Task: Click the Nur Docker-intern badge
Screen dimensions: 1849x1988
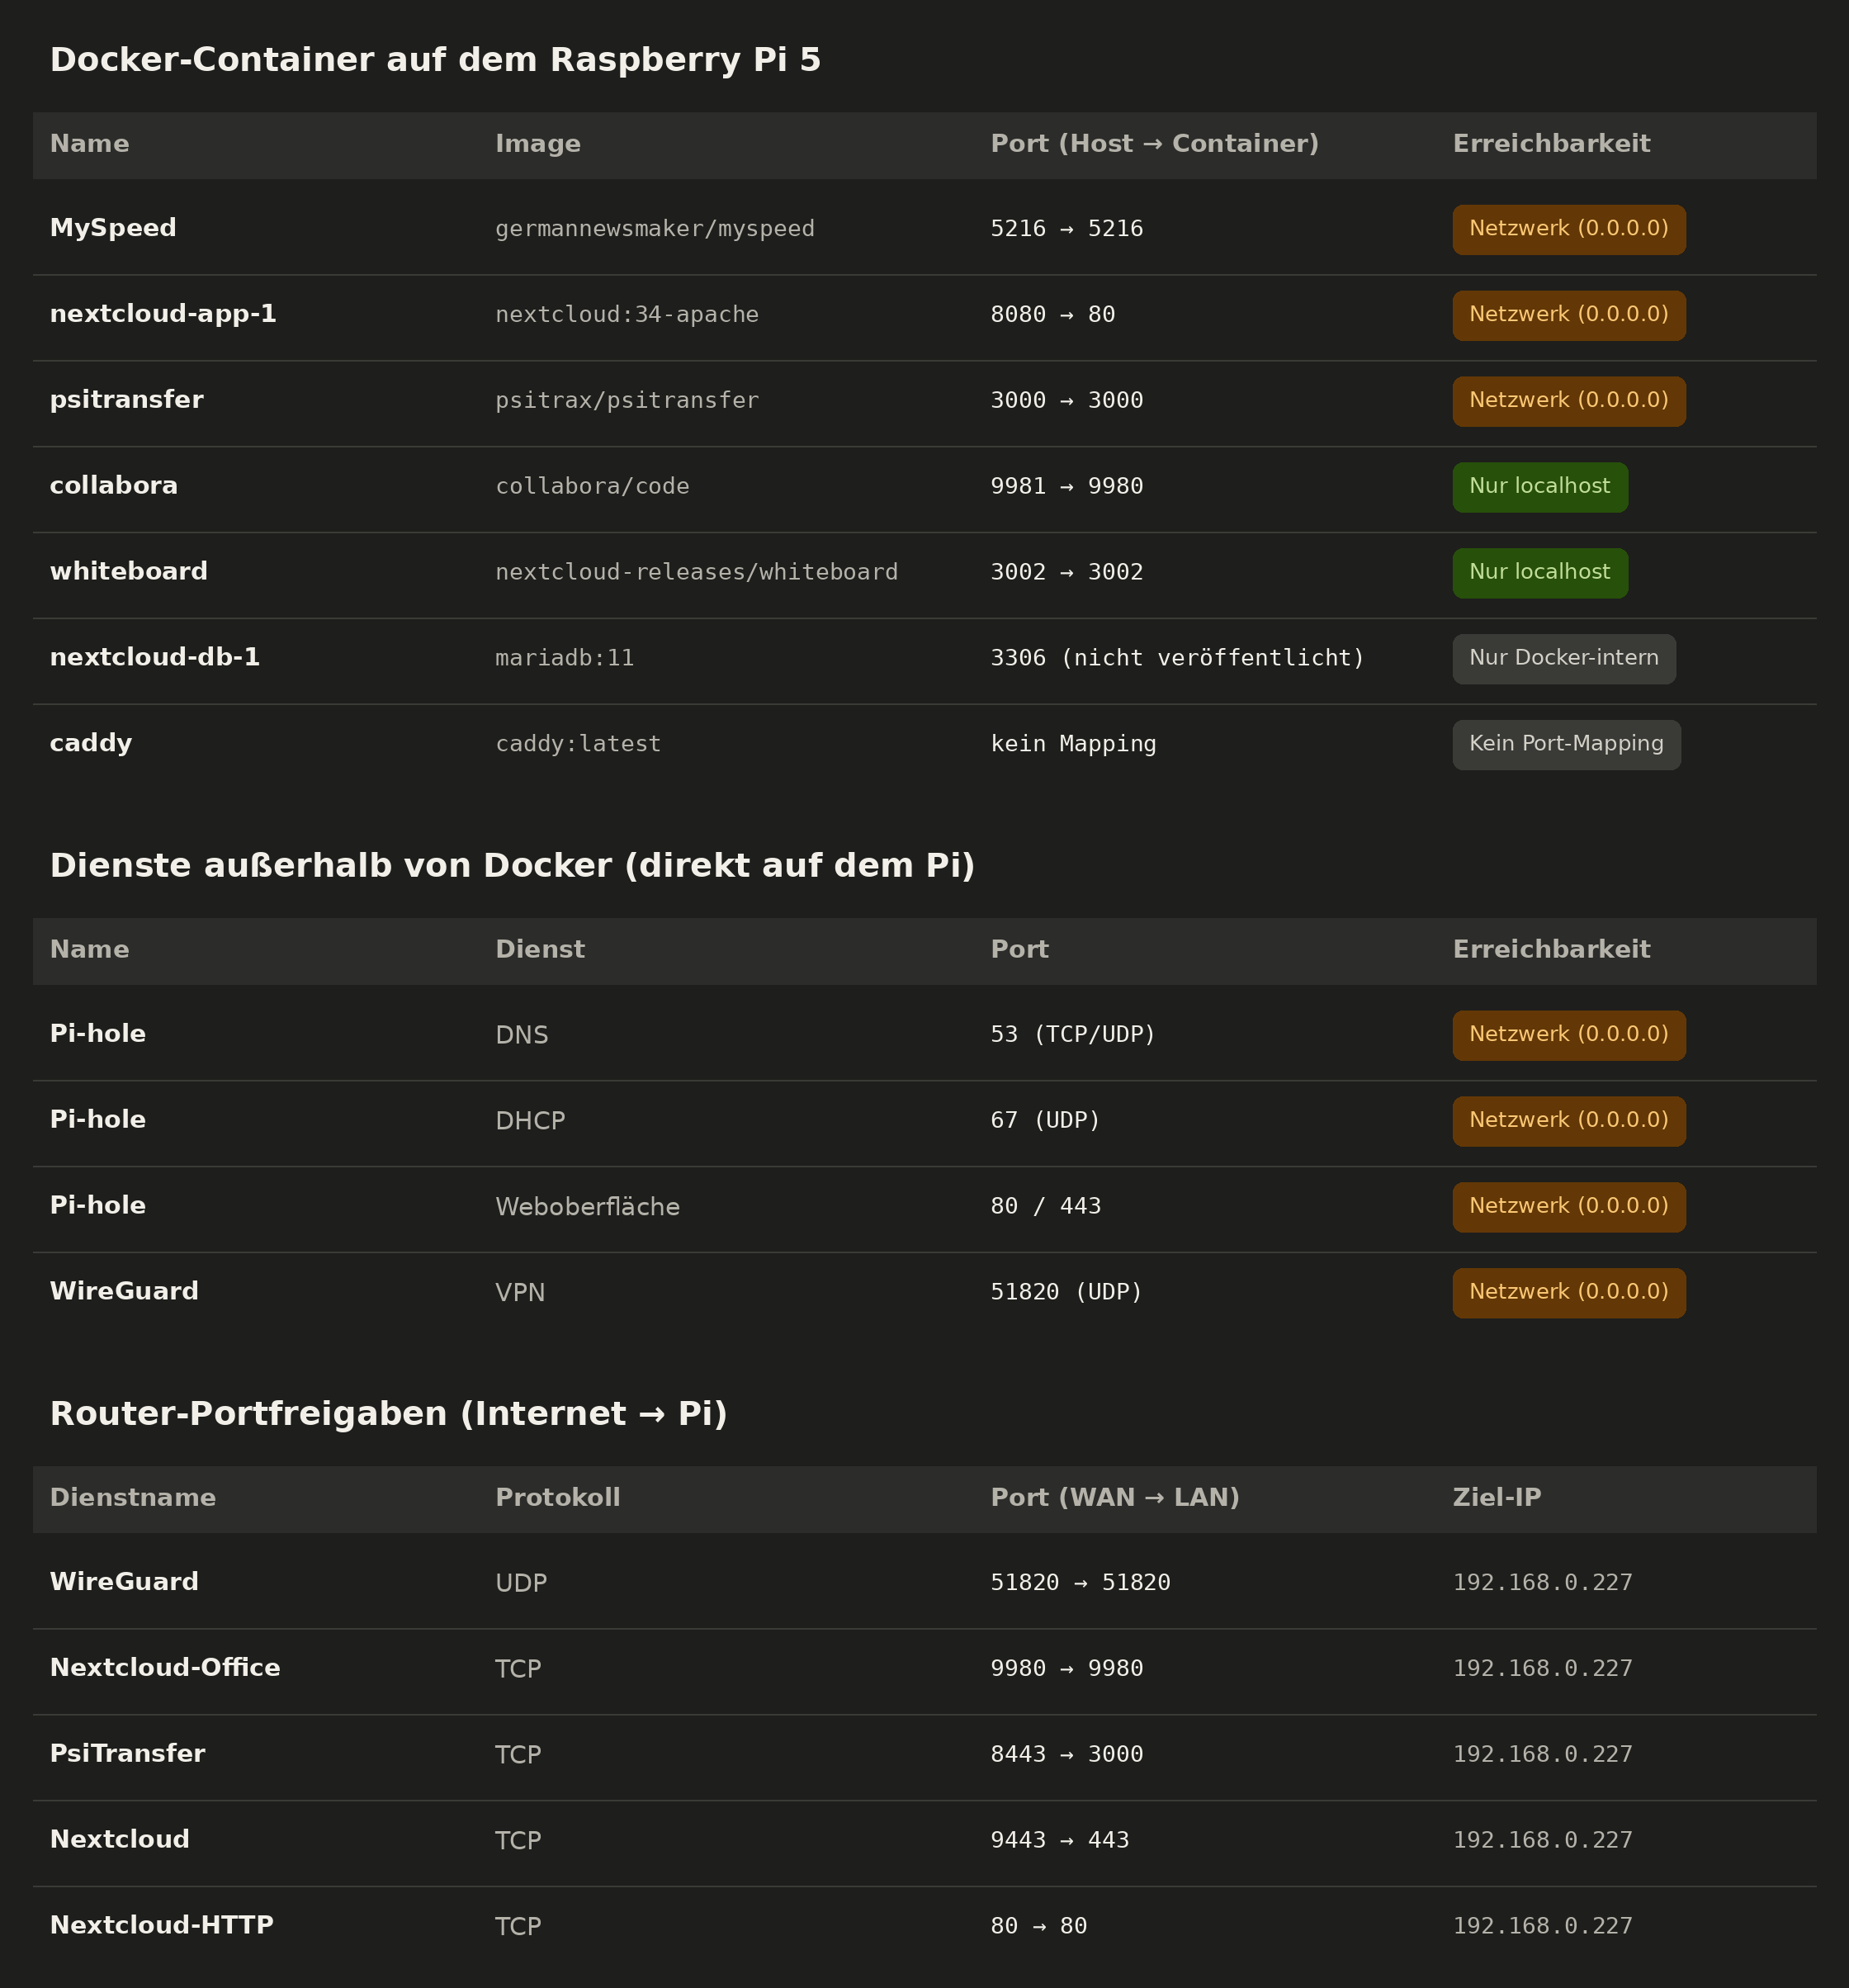Action: coord(1564,659)
